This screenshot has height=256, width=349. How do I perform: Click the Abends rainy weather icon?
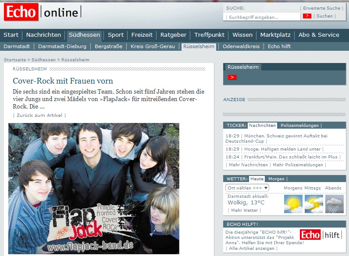(x=334, y=204)
